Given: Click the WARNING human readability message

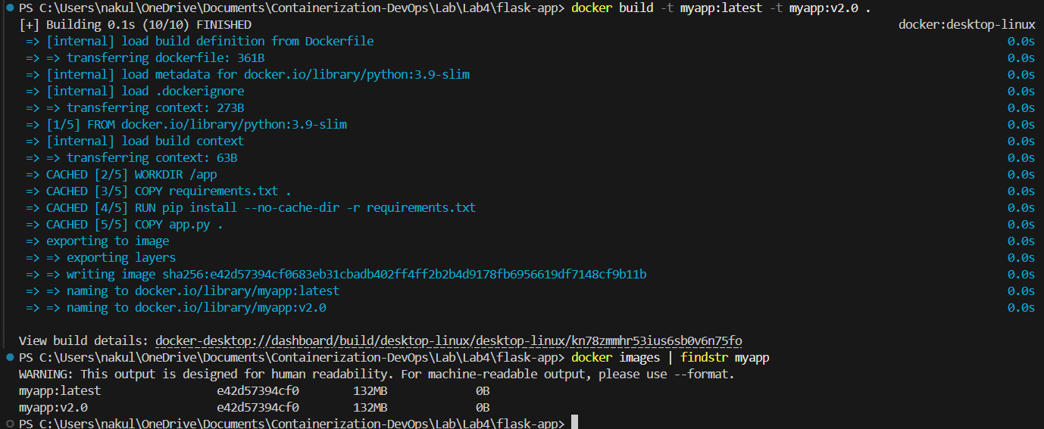Looking at the screenshot, I should [x=376, y=375].
